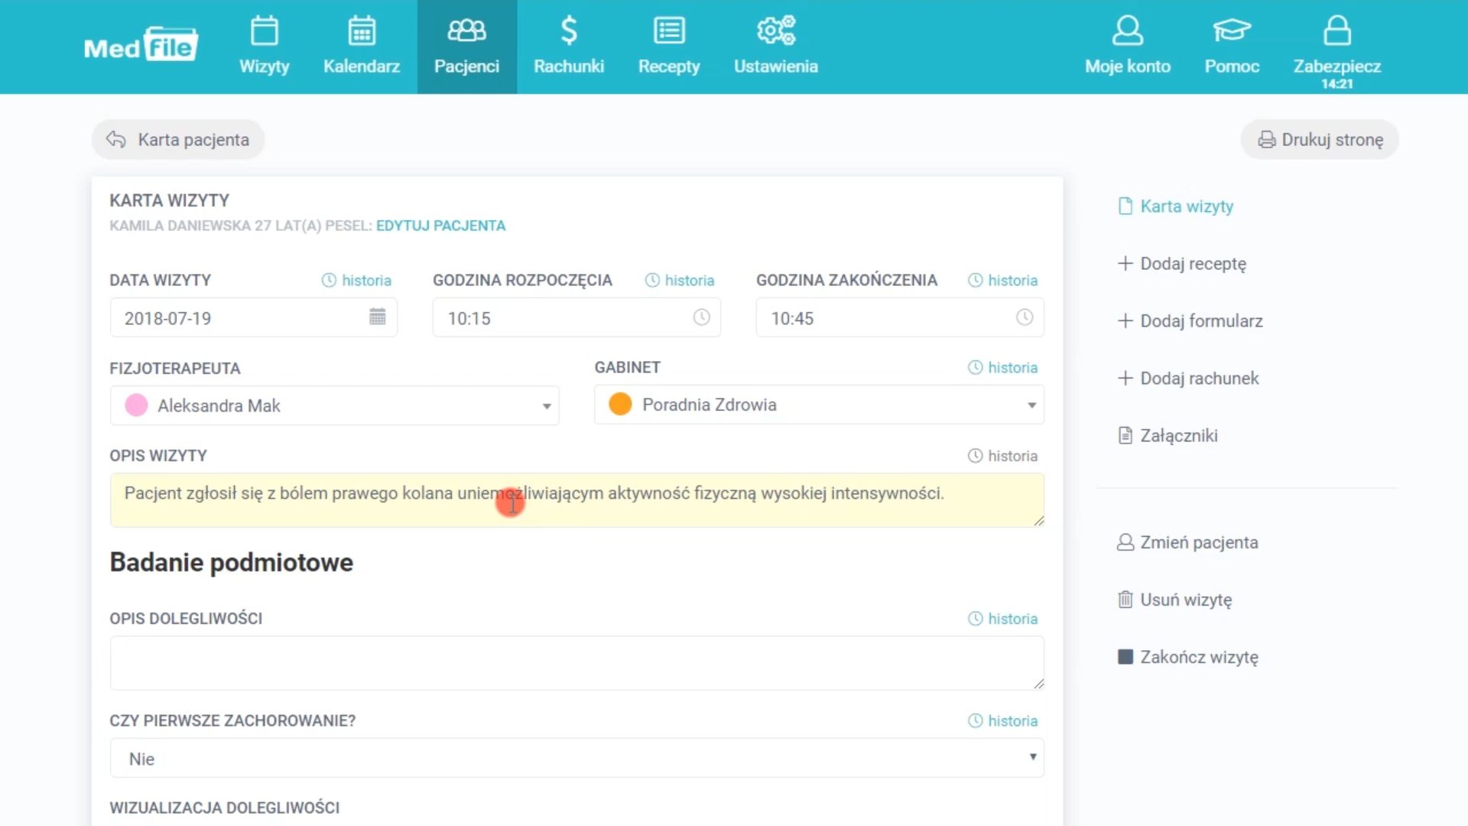Open the Rachunki menu tab

click(568, 47)
